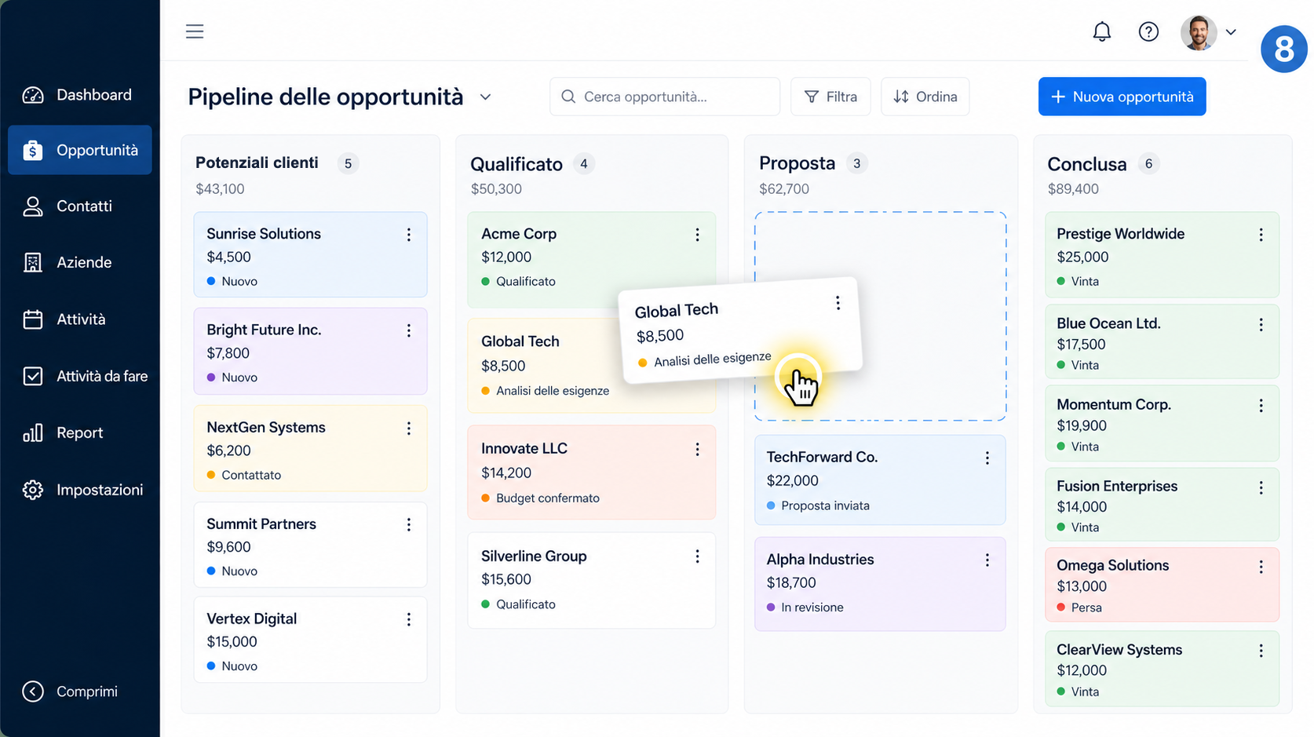Click the dragged Global Tech card's three-dot menu
This screenshot has width=1314, height=737.
[x=838, y=303]
